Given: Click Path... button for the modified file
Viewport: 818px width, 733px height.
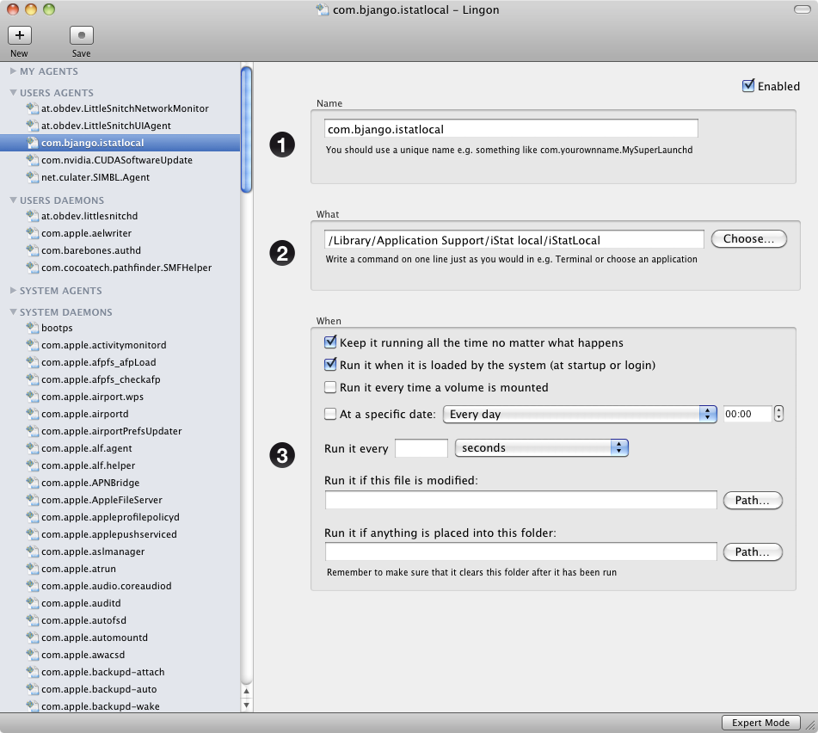Looking at the screenshot, I should 753,501.
